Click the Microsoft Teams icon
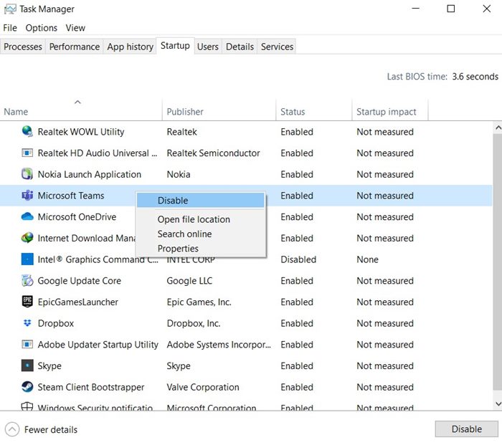This screenshot has height=445, width=502. point(27,195)
